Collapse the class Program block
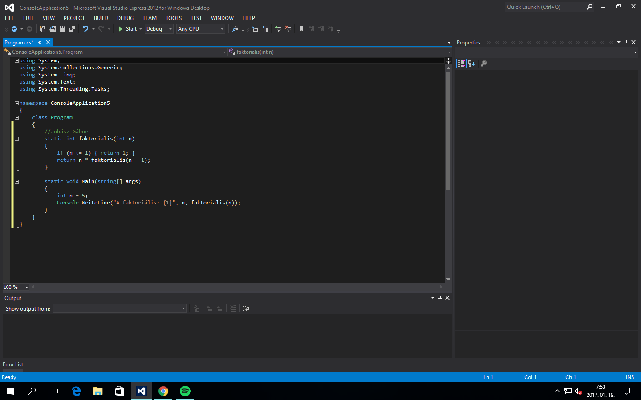 point(16,117)
